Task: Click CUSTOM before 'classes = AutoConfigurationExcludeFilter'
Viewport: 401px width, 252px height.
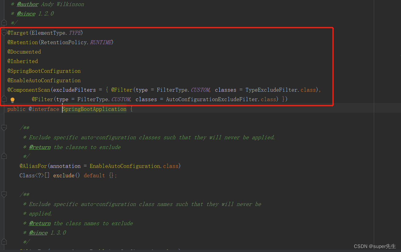Action: pos(121,99)
